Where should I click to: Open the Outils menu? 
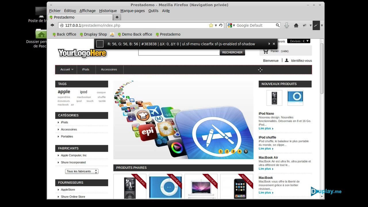[153, 11]
